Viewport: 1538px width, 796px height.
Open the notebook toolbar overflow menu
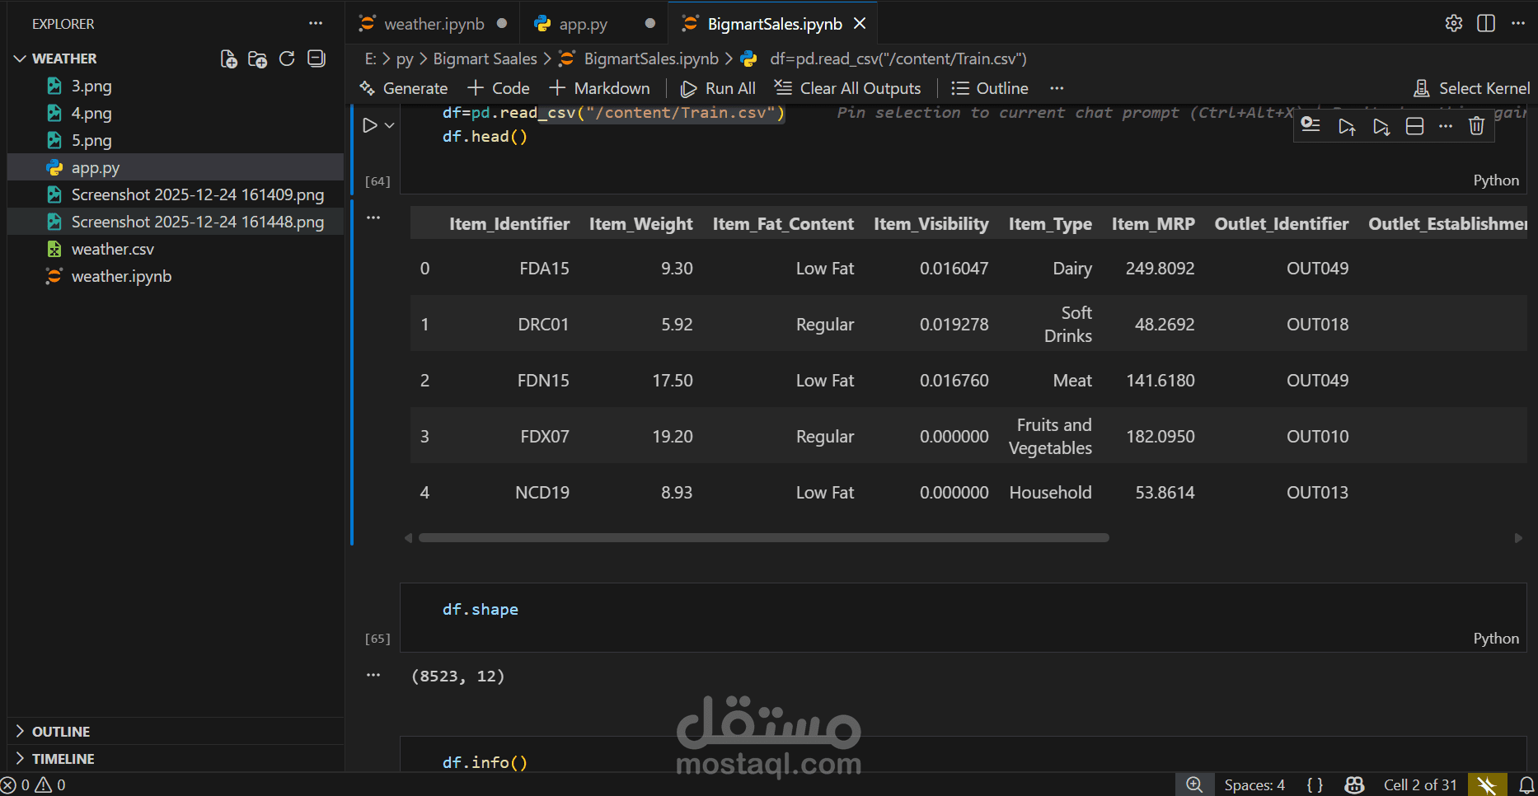coord(1057,88)
